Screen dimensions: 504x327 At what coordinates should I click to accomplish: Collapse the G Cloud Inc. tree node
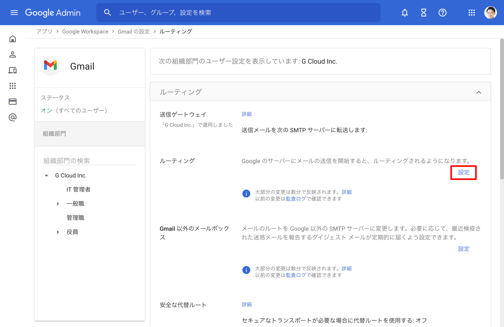[x=46, y=176]
